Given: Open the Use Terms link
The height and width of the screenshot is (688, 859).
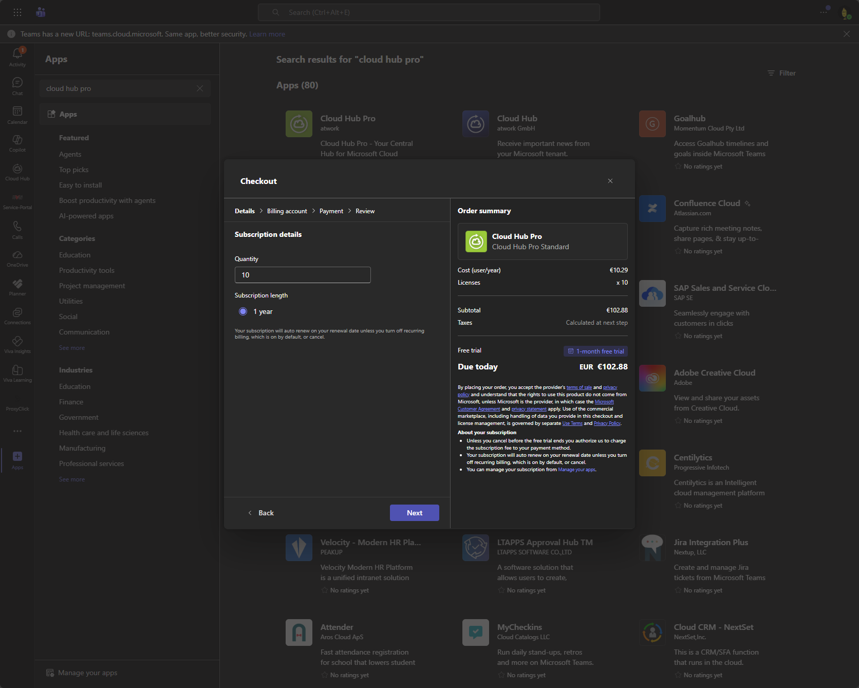Looking at the screenshot, I should coord(572,423).
